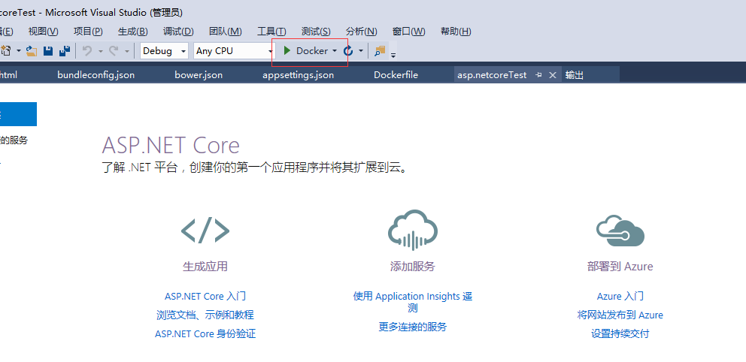Click the Redo arrow icon
746x362 pixels.
(114, 51)
